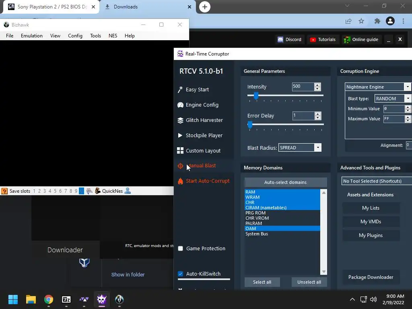Open Engine Config gauge icon
Viewport: 412px width, 309px height.
tap(180, 105)
